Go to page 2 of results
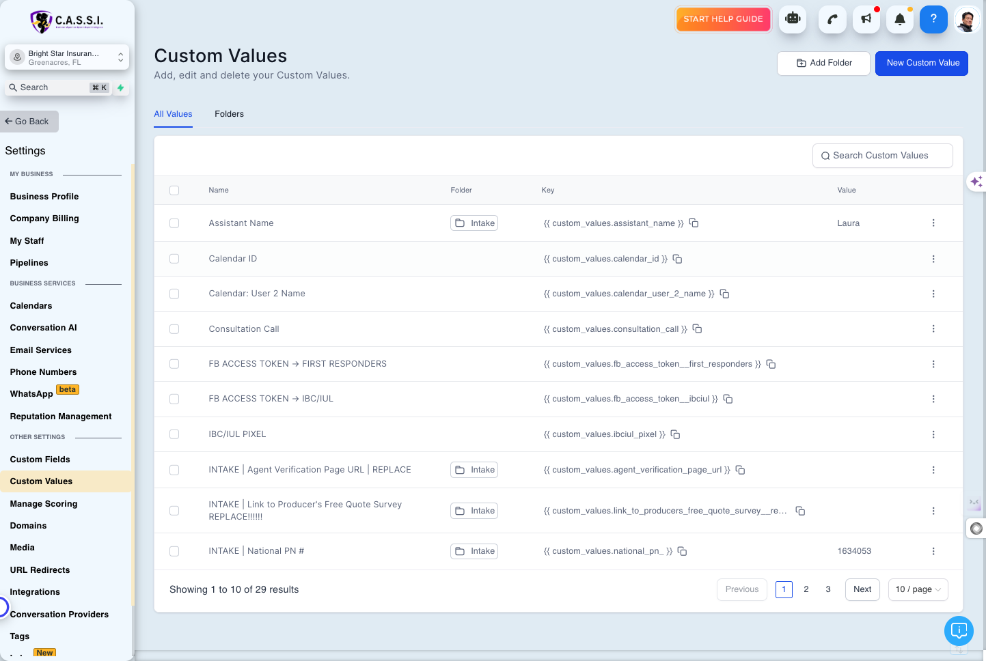 pyautogui.click(x=806, y=589)
